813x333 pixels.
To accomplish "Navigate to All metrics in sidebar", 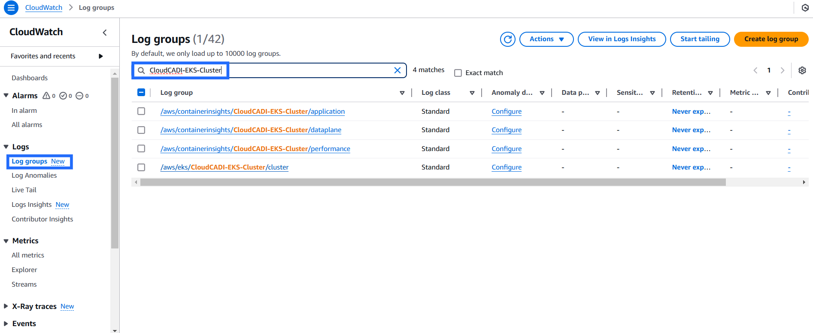I will [x=28, y=255].
